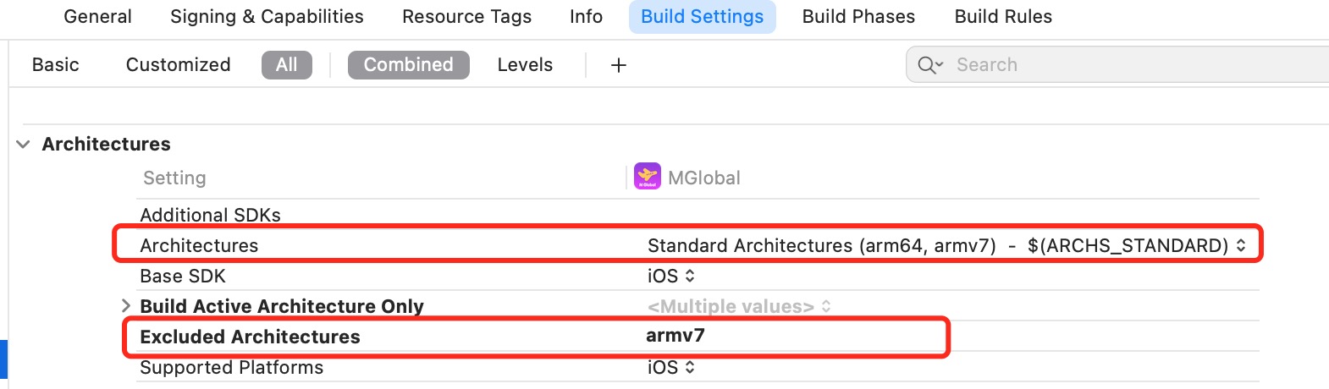Select the Info tab
Viewport: 1329px width, 389px height.
(x=586, y=17)
